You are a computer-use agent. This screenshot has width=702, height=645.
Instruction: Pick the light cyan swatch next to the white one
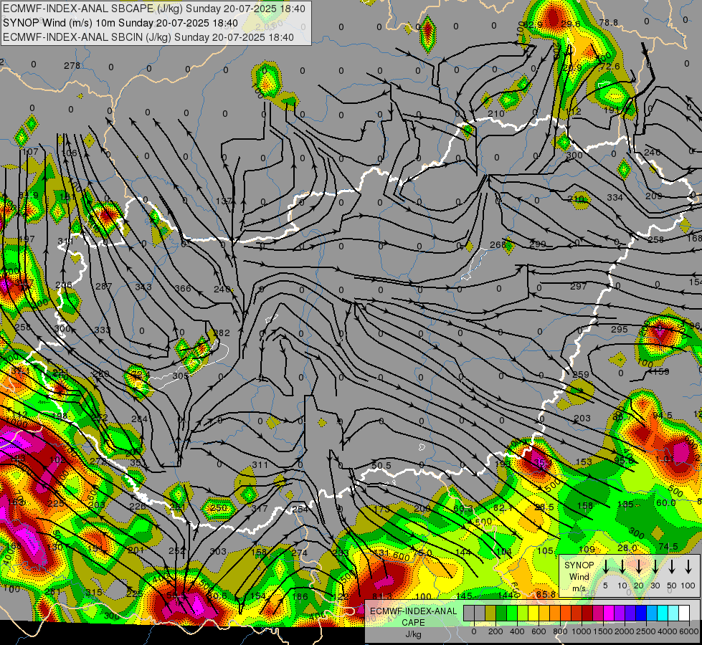(x=673, y=613)
